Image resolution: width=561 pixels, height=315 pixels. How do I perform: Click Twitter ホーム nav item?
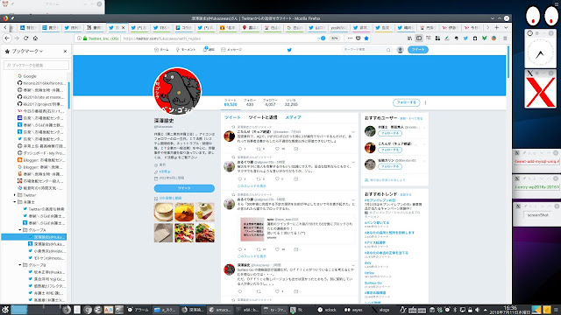point(161,50)
